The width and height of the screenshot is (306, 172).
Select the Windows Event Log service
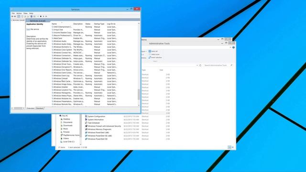[84, 75]
